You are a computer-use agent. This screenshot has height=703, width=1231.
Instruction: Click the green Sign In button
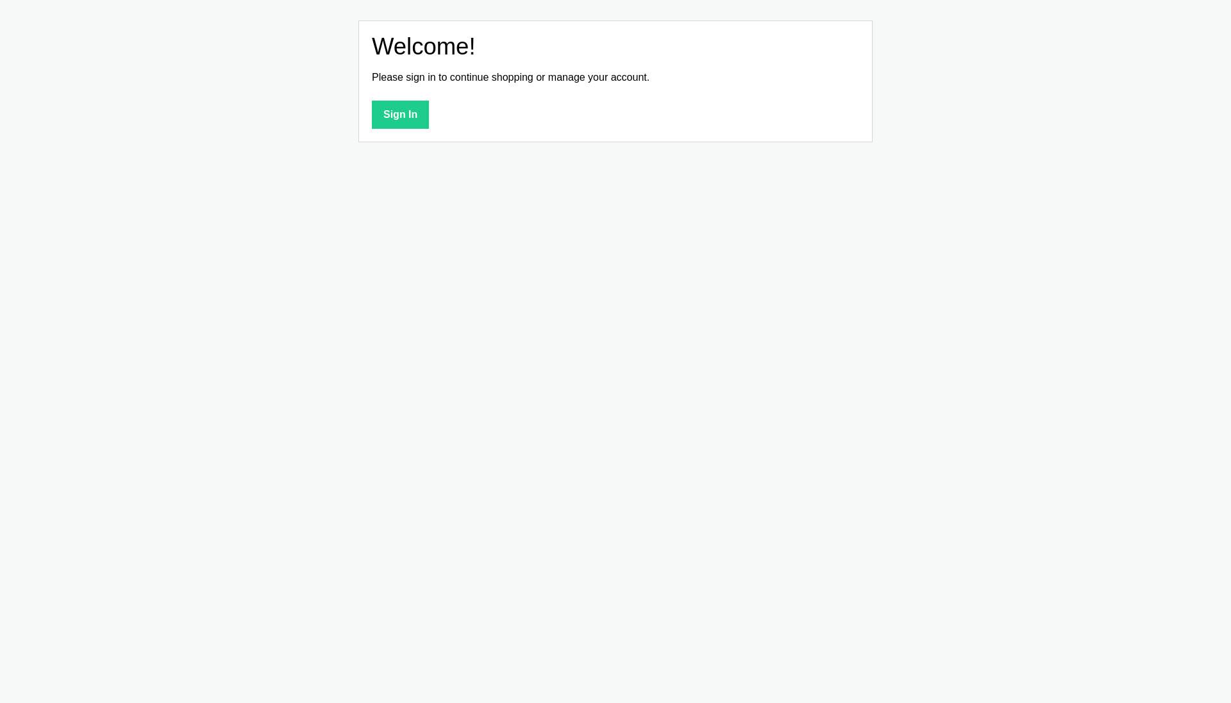click(400, 115)
